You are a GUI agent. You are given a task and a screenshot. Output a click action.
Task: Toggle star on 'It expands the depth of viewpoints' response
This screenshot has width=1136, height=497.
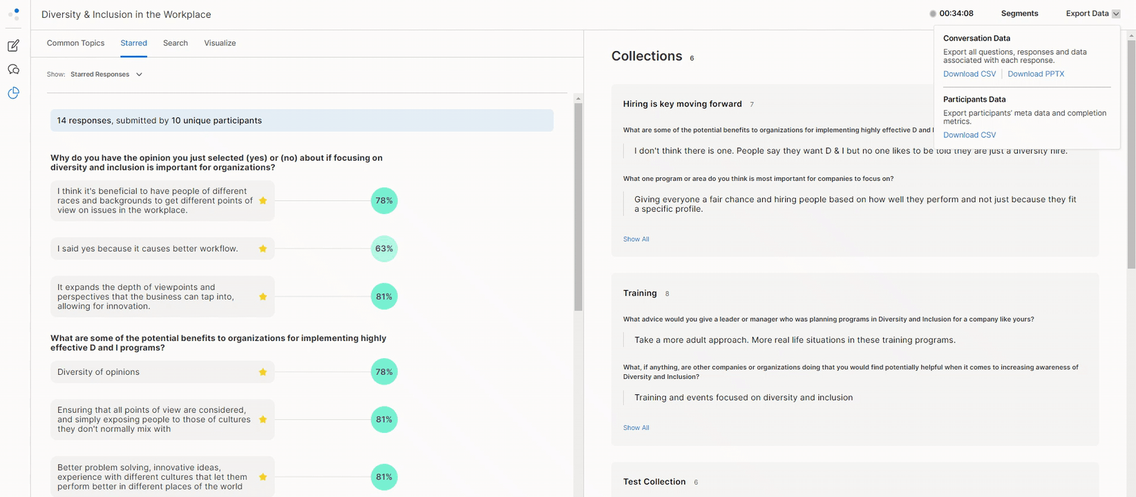(263, 297)
